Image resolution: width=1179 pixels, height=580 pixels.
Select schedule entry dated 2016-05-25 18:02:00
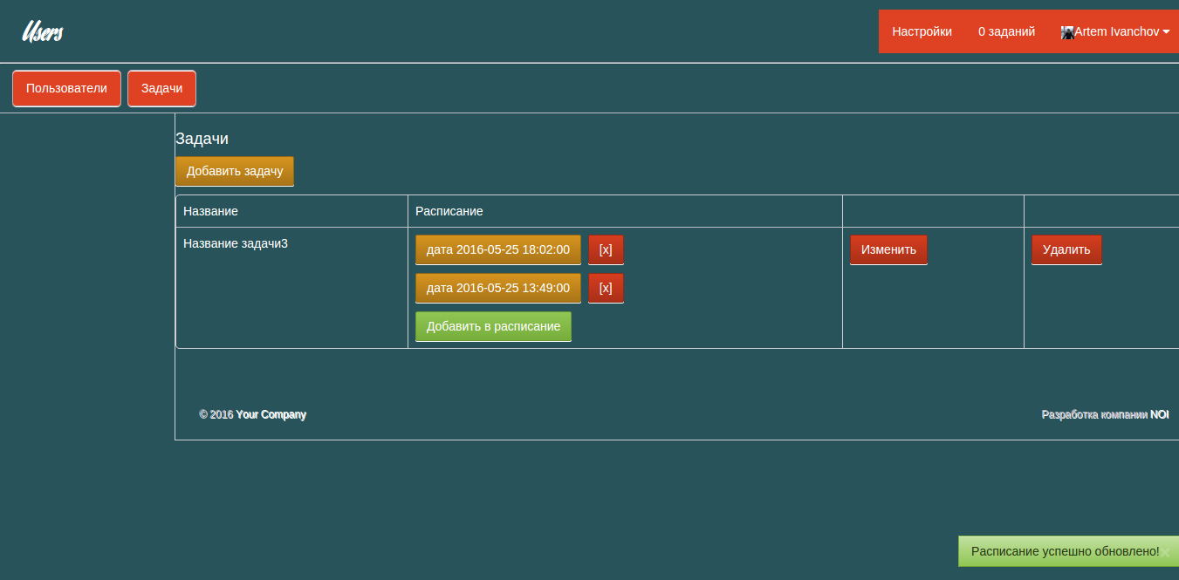pos(498,249)
